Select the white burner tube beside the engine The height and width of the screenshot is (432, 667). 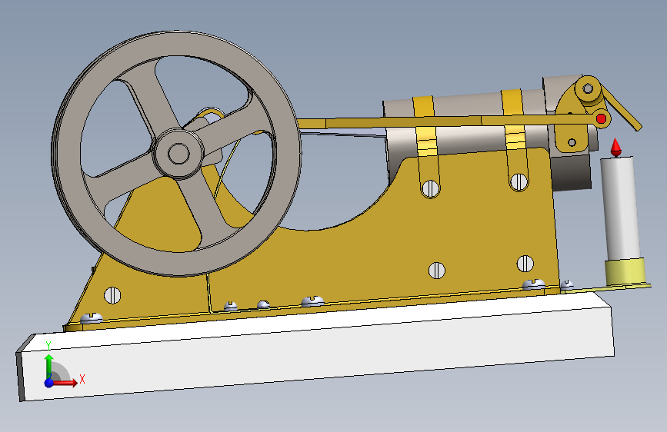pos(621,208)
